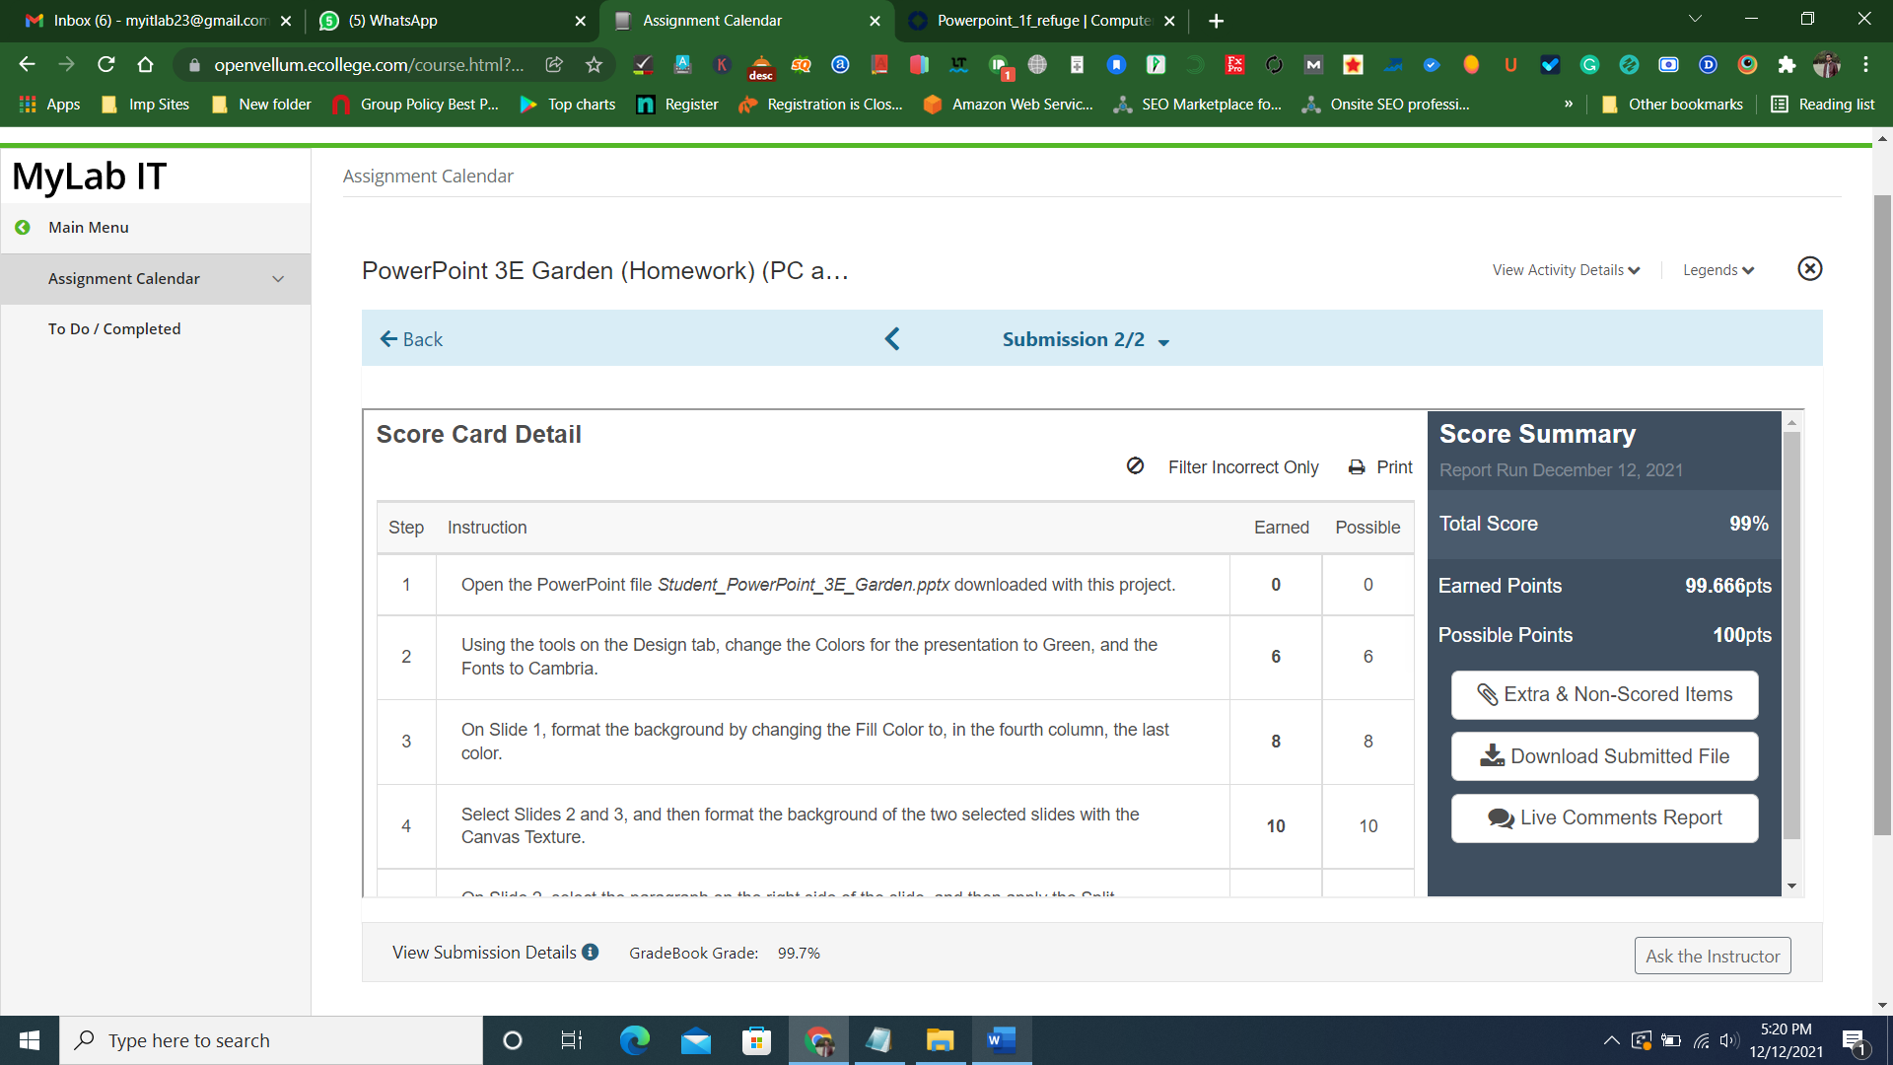Open the Top charts bookmark
Screen dimensions: 1893x1065
pos(568,105)
